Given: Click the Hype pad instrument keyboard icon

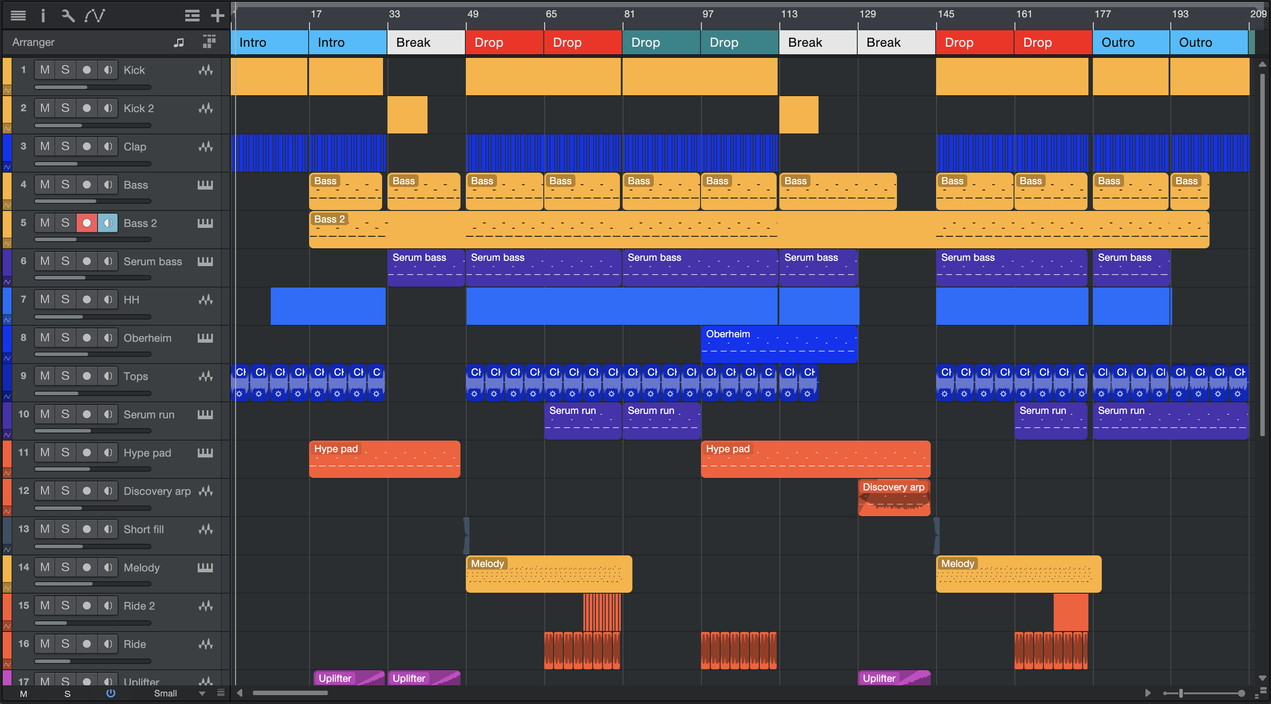Looking at the screenshot, I should [205, 453].
